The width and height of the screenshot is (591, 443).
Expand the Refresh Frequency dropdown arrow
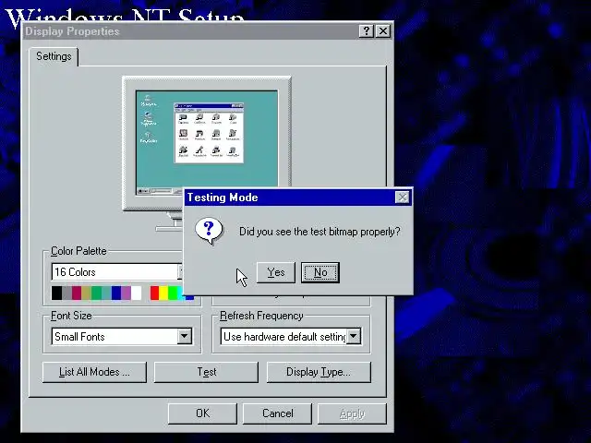pyautogui.click(x=354, y=336)
